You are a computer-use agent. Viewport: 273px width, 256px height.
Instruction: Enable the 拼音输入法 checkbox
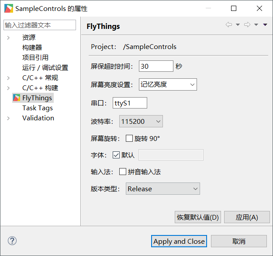pyautogui.click(x=123, y=172)
